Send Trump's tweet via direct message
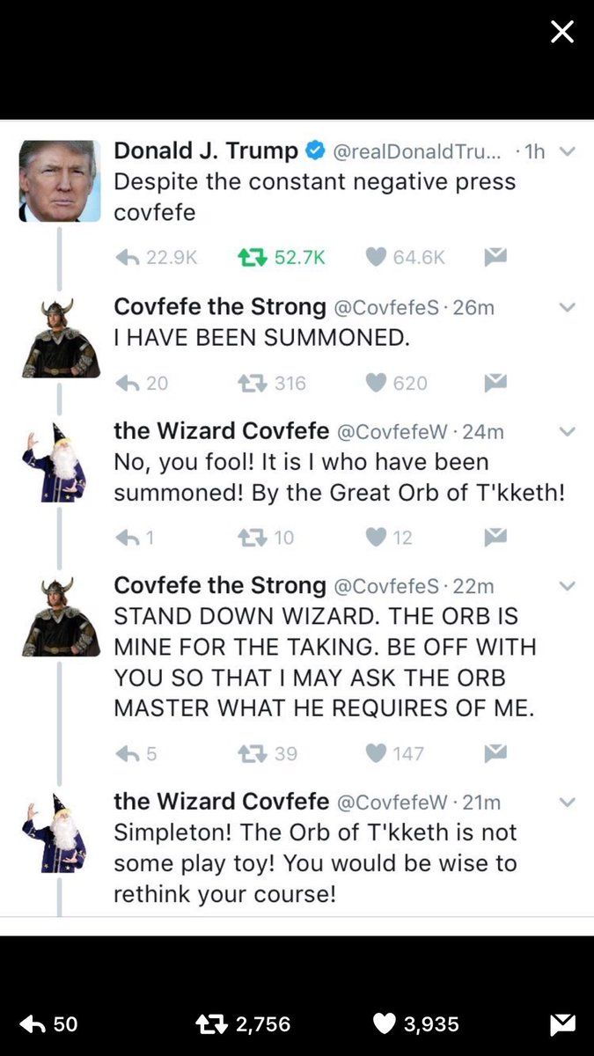 tap(495, 257)
